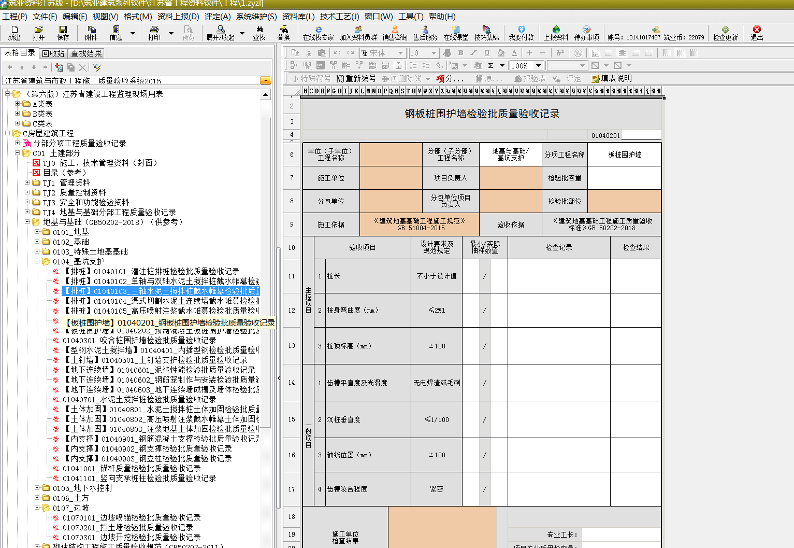Open the 100% zoom dropdown
The height and width of the screenshot is (548, 794).
pos(538,65)
